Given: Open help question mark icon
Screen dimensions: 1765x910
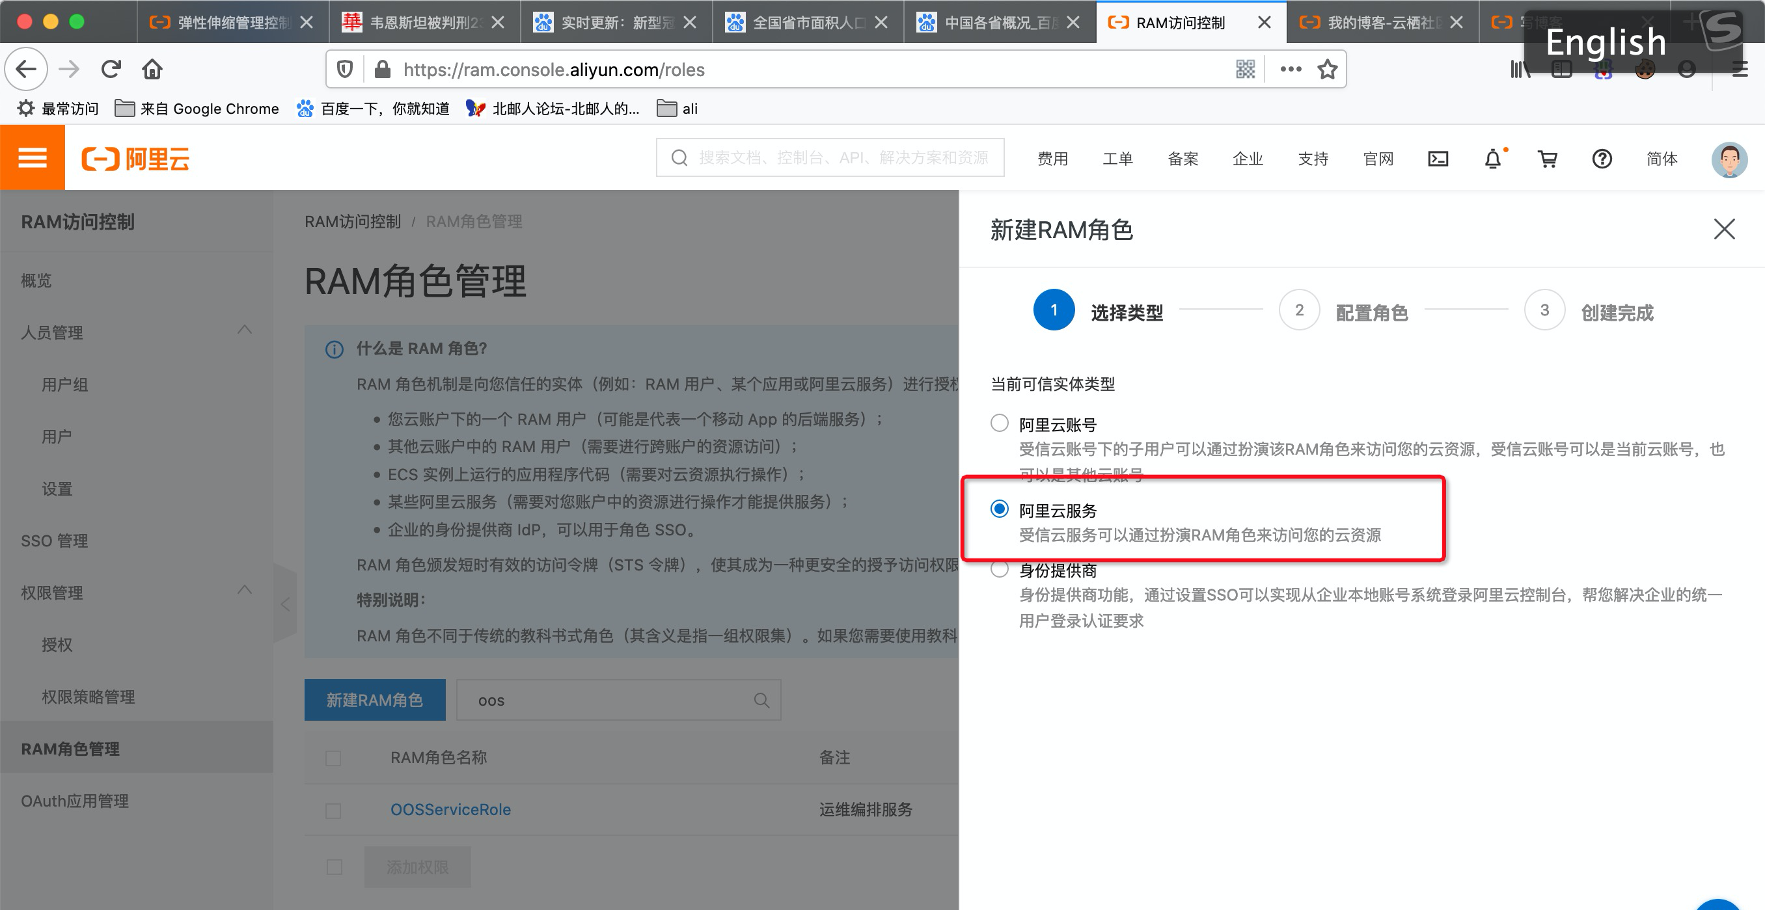Looking at the screenshot, I should (x=1602, y=159).
